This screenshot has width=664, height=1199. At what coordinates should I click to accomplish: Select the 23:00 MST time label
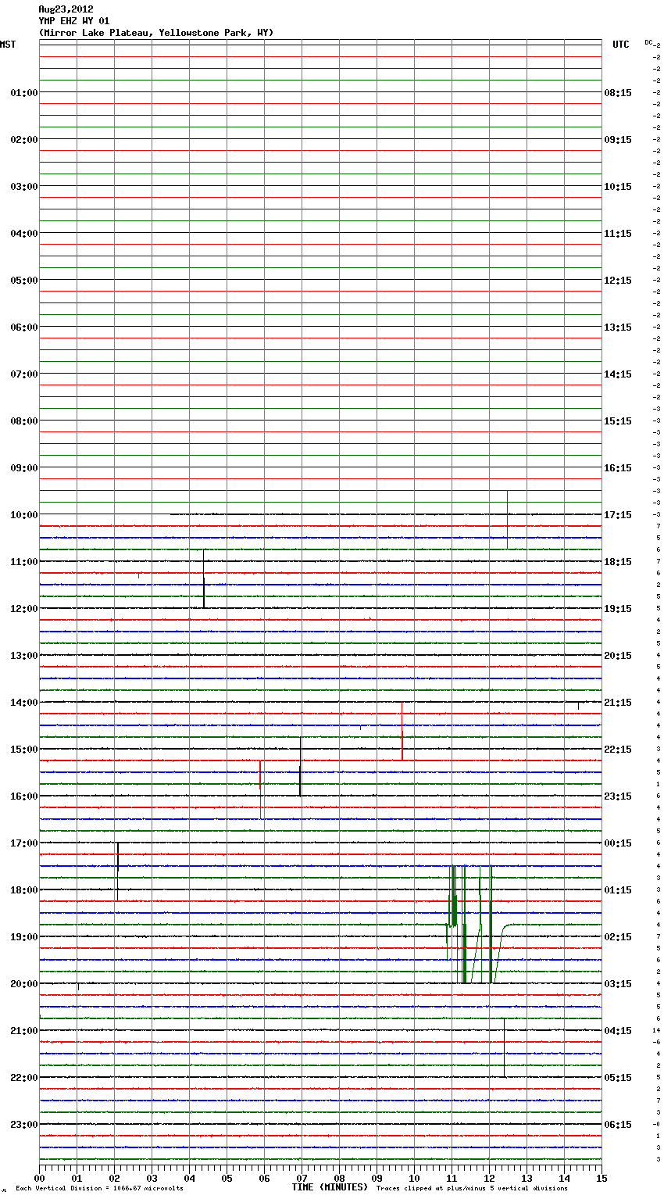[23, 1125]
